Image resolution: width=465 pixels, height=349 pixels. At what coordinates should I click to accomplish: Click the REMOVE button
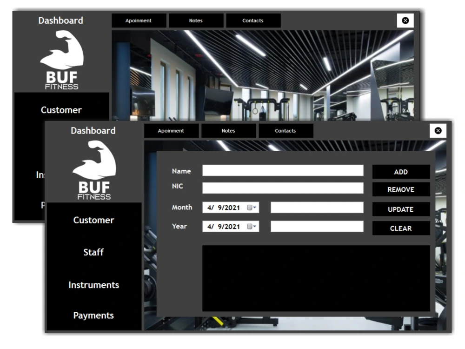tap(401, 189)
